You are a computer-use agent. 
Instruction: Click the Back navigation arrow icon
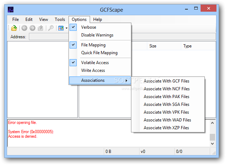(24, 28)
